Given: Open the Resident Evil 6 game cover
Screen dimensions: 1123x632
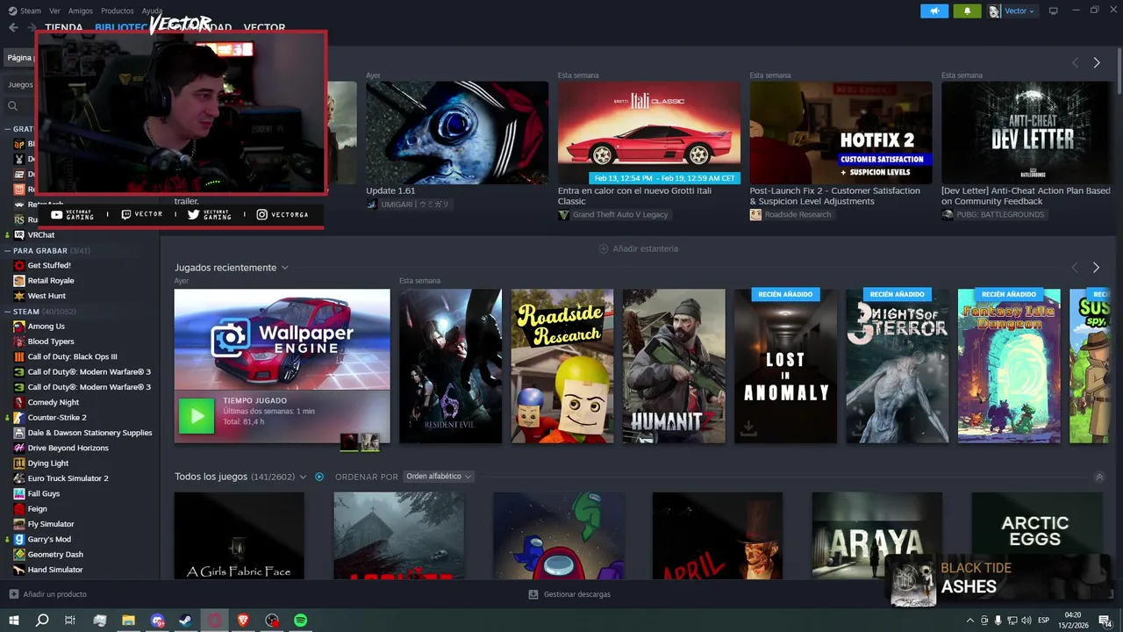Looking at the screenshot, I should pyautogui.click(x=450, y=366).
